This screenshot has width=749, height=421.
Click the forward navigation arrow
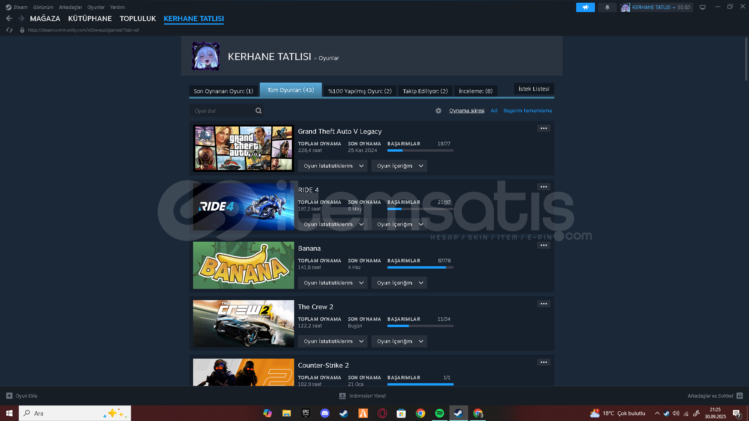(21, 18)
